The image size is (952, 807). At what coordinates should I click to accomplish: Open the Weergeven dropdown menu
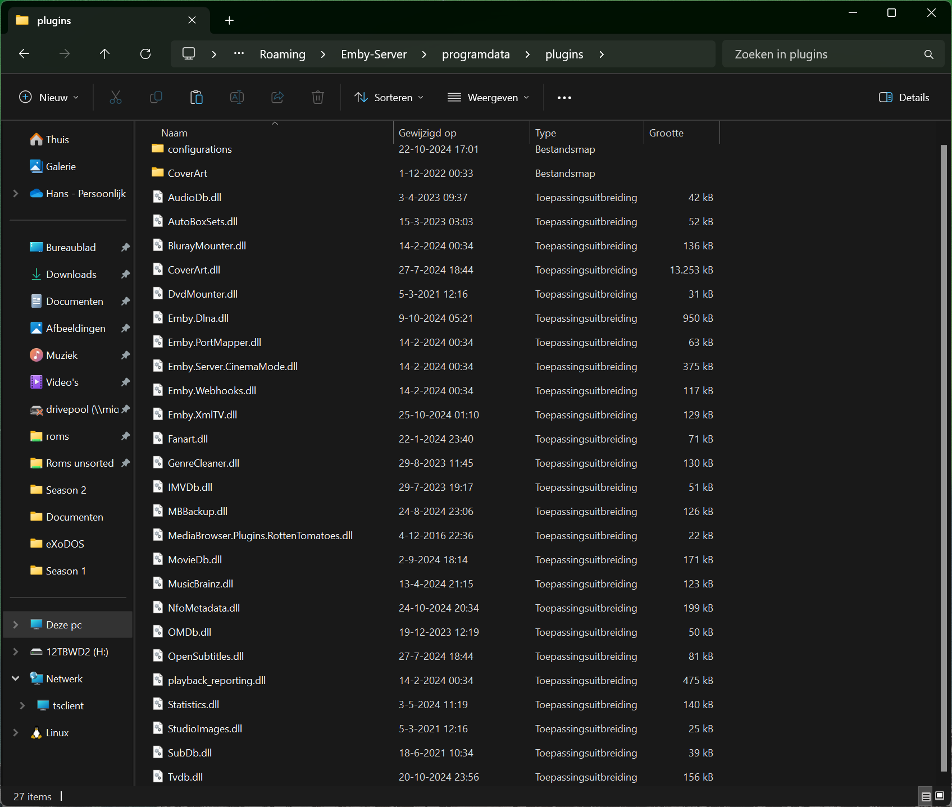click(x=488, y=98)
